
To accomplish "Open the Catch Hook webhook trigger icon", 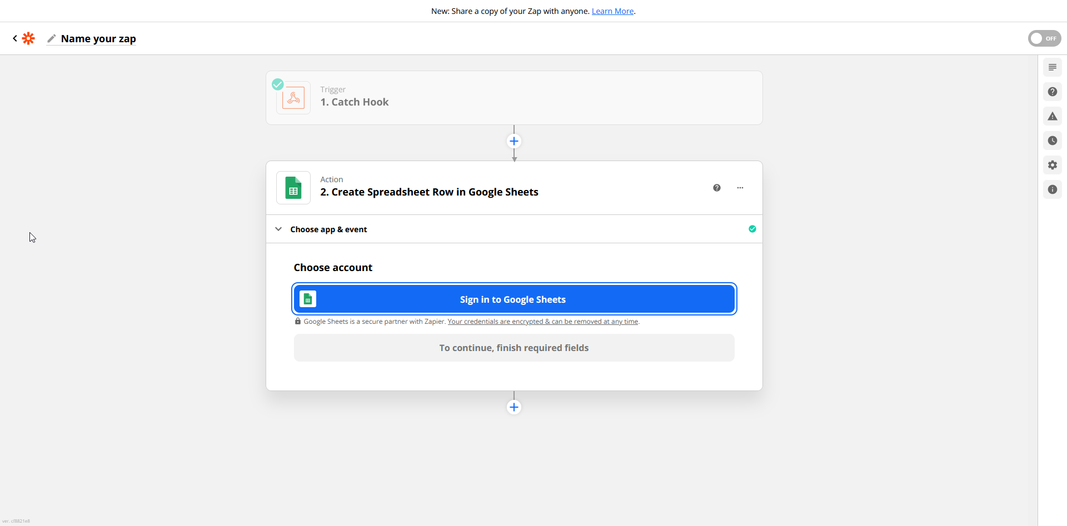I will (x=293, y=98).
